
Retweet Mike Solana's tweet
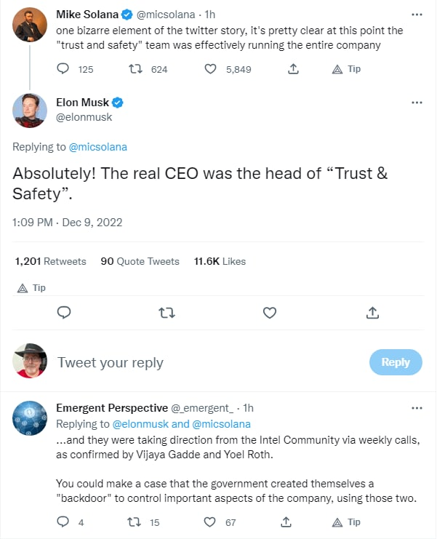[135, 69]
